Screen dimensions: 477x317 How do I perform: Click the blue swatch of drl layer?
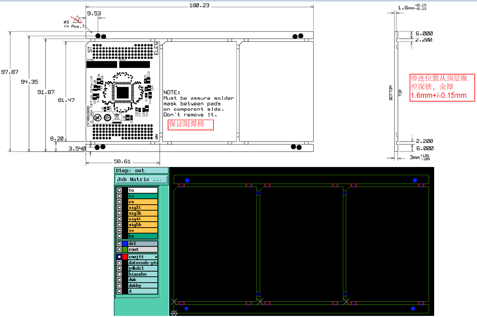(125, 244)
